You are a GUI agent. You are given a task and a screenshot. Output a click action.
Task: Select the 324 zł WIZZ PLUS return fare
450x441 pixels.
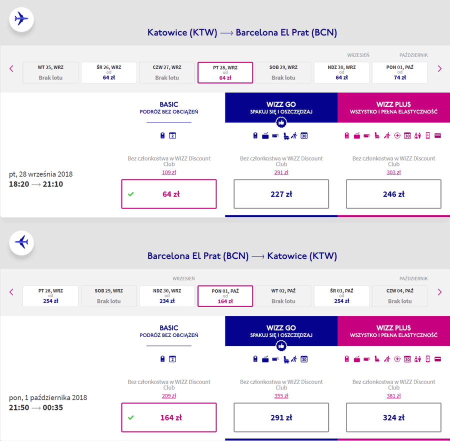pyautogui.click(x=393, y=417)
